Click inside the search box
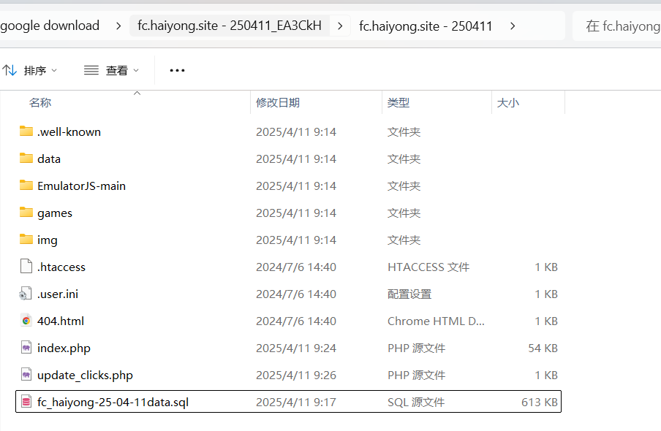661x431 pixels. (629, 25)
